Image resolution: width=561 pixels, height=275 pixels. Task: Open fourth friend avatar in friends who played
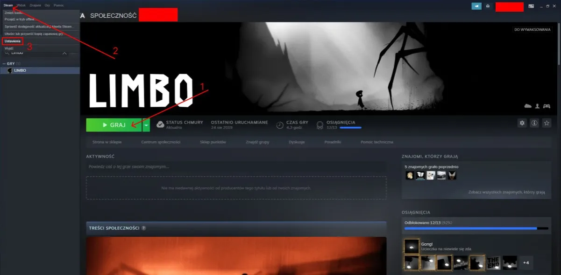pos(441,175)
